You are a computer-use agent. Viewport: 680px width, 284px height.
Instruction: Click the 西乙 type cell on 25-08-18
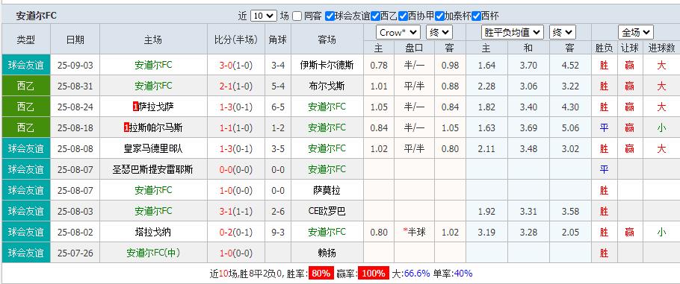tap(26, 127)
